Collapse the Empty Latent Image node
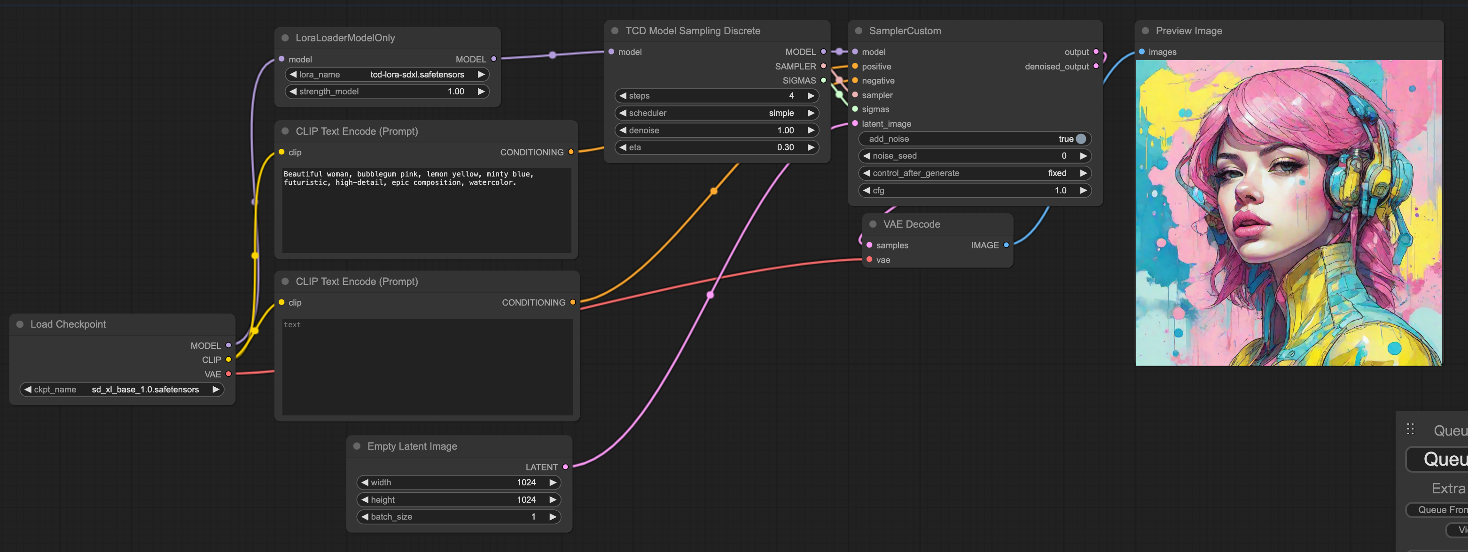Image resolution: width=1468 pixels, height=552 pixels. pyautogui.click(x=357, y=446)
